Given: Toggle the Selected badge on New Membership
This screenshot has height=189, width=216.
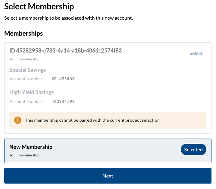Looking at the screenshot, I should click(x=193, y=150).
